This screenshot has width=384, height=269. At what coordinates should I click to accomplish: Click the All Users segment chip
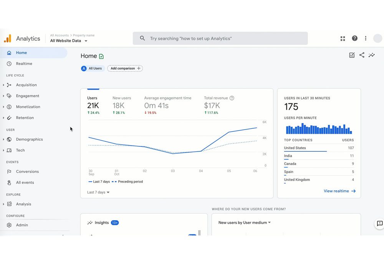pos(93,68)
